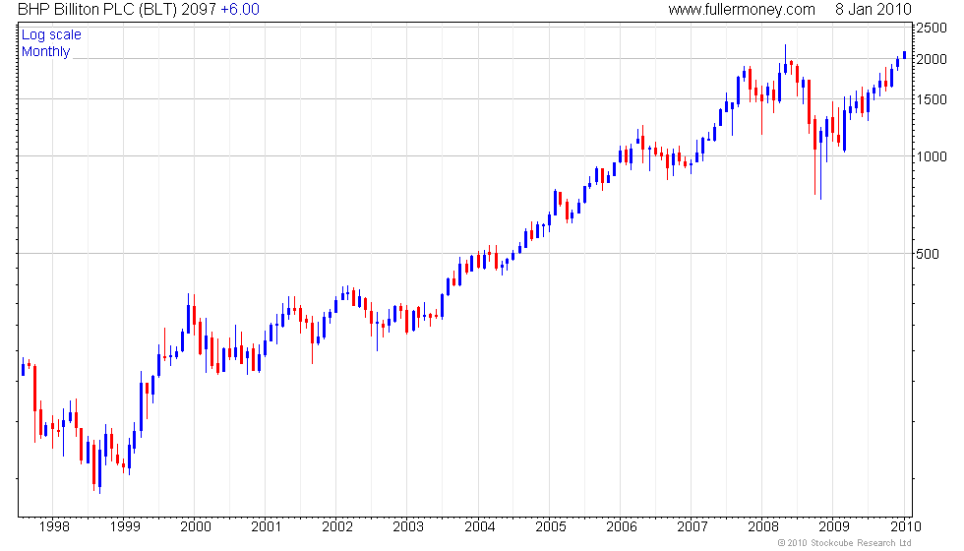
Task: Click the 1998 year axis label
Action: [54, 526]
